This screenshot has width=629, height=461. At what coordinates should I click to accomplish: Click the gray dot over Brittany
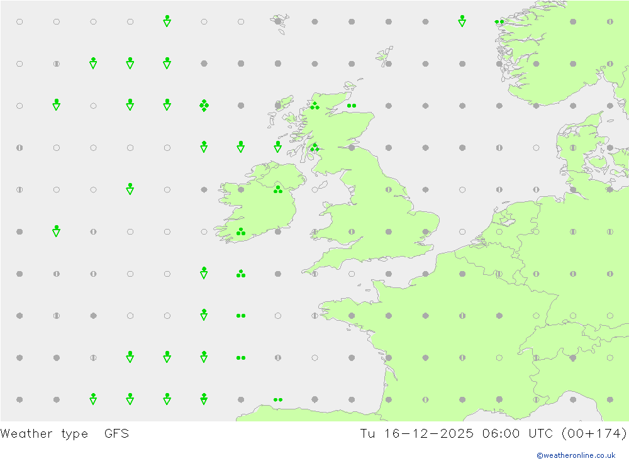pos(352,316)
